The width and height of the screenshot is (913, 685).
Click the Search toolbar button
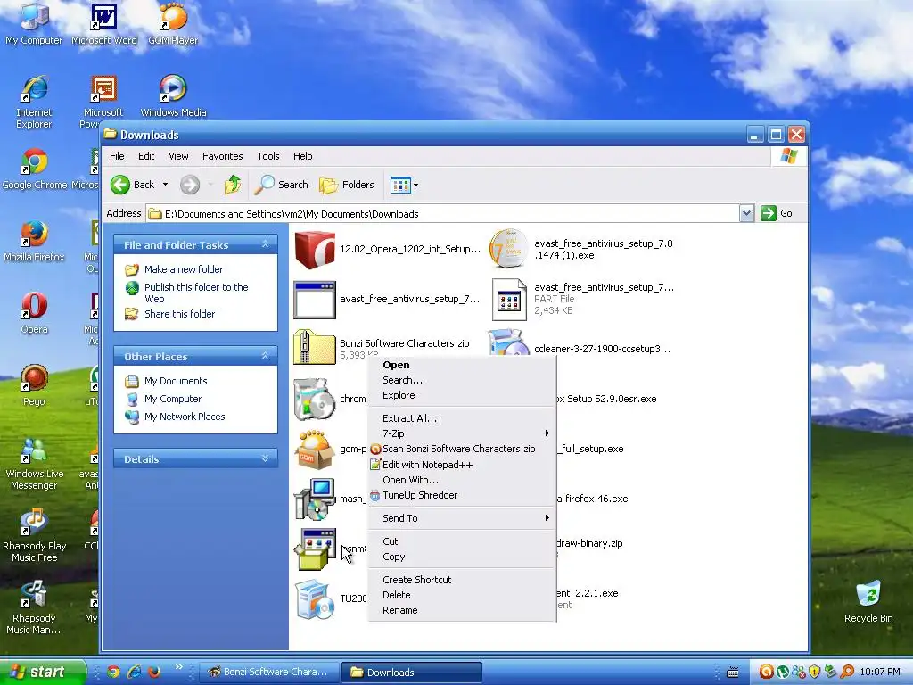pos(282,185)
